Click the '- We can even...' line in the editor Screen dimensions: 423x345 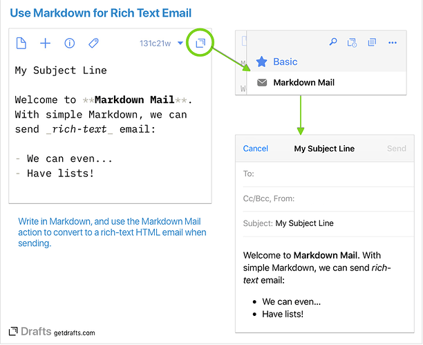coord(64,159)
